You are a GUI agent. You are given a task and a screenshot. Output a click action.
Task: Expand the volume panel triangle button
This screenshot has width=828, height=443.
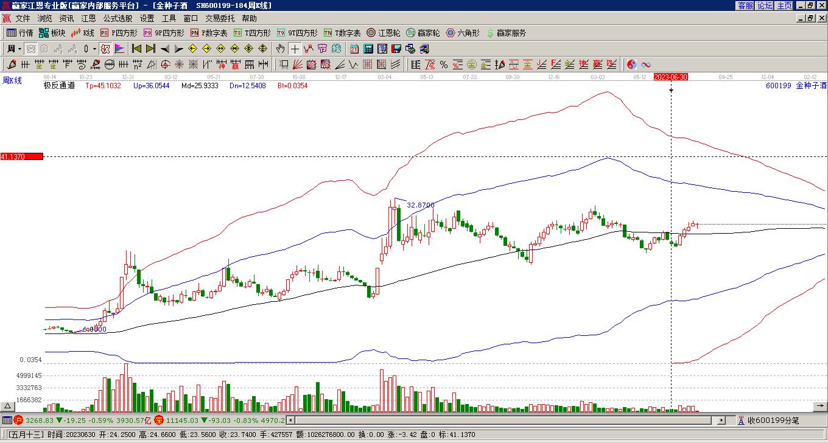click(x=7, y=406)
